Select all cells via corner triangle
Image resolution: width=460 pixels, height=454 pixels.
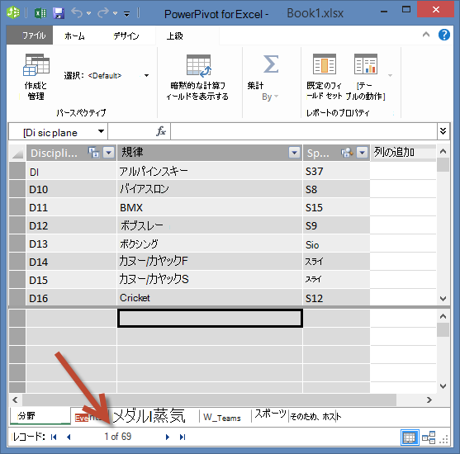pyautogui.click(x=17, y=153)
